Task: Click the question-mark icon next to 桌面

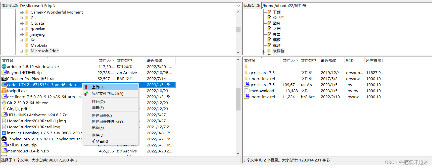Action: point(269,34)
